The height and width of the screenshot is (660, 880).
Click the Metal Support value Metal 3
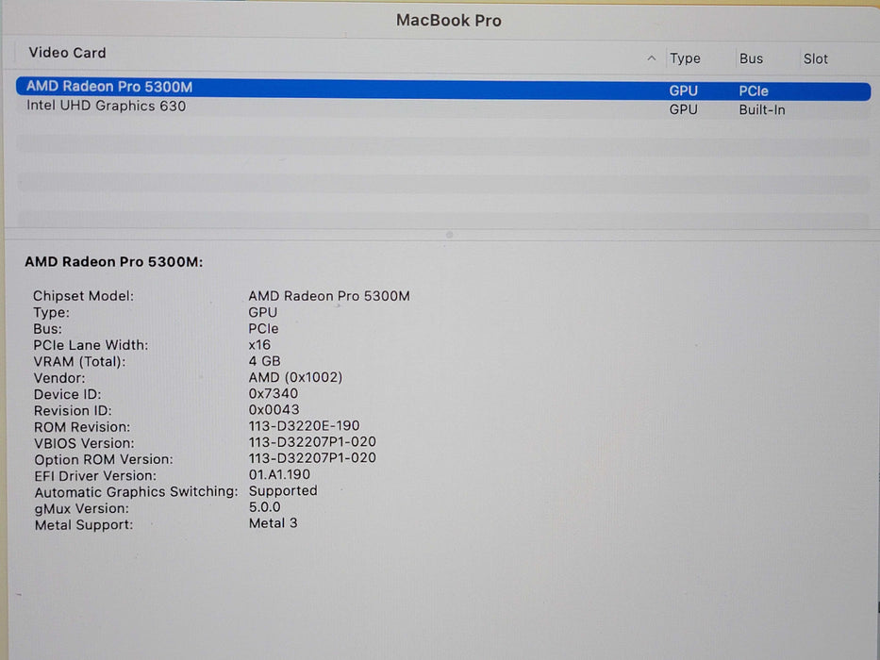click(x=273, y=523)
